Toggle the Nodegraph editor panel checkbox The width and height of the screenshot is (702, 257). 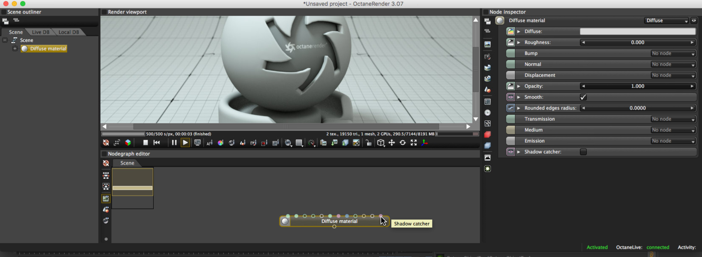pos(104,154)
